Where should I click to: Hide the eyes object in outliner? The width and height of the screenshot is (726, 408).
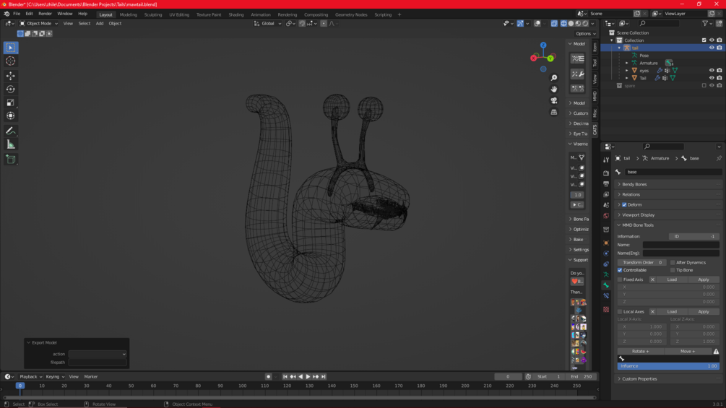coord(712,71)
